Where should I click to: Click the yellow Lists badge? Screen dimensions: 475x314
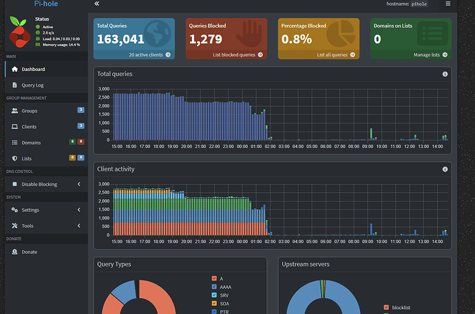pos(72,158)
